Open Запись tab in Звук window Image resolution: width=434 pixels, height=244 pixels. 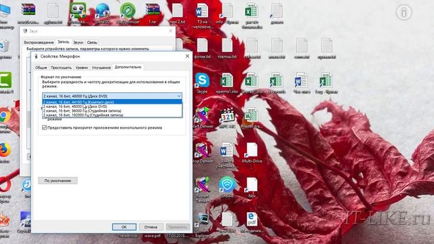[x=63, y=42]
